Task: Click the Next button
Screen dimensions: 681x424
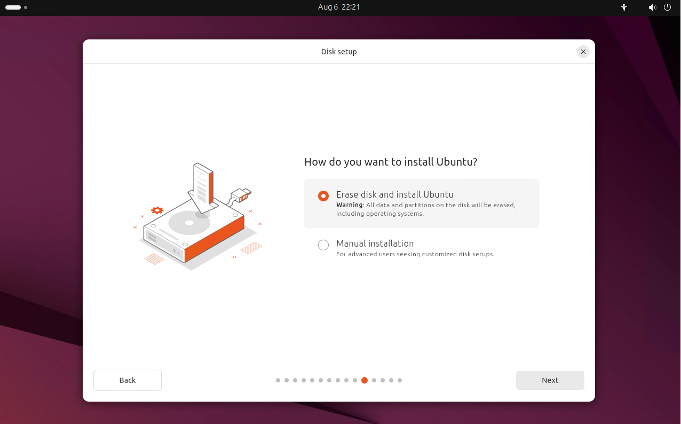Action: (550, 380)
